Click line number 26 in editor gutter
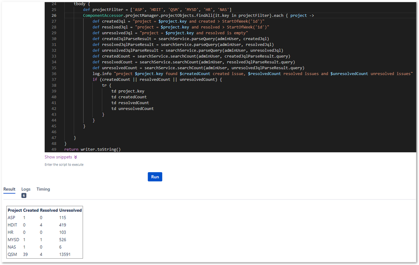The width and height of the screenshot is (419, 265). [54, 15]
